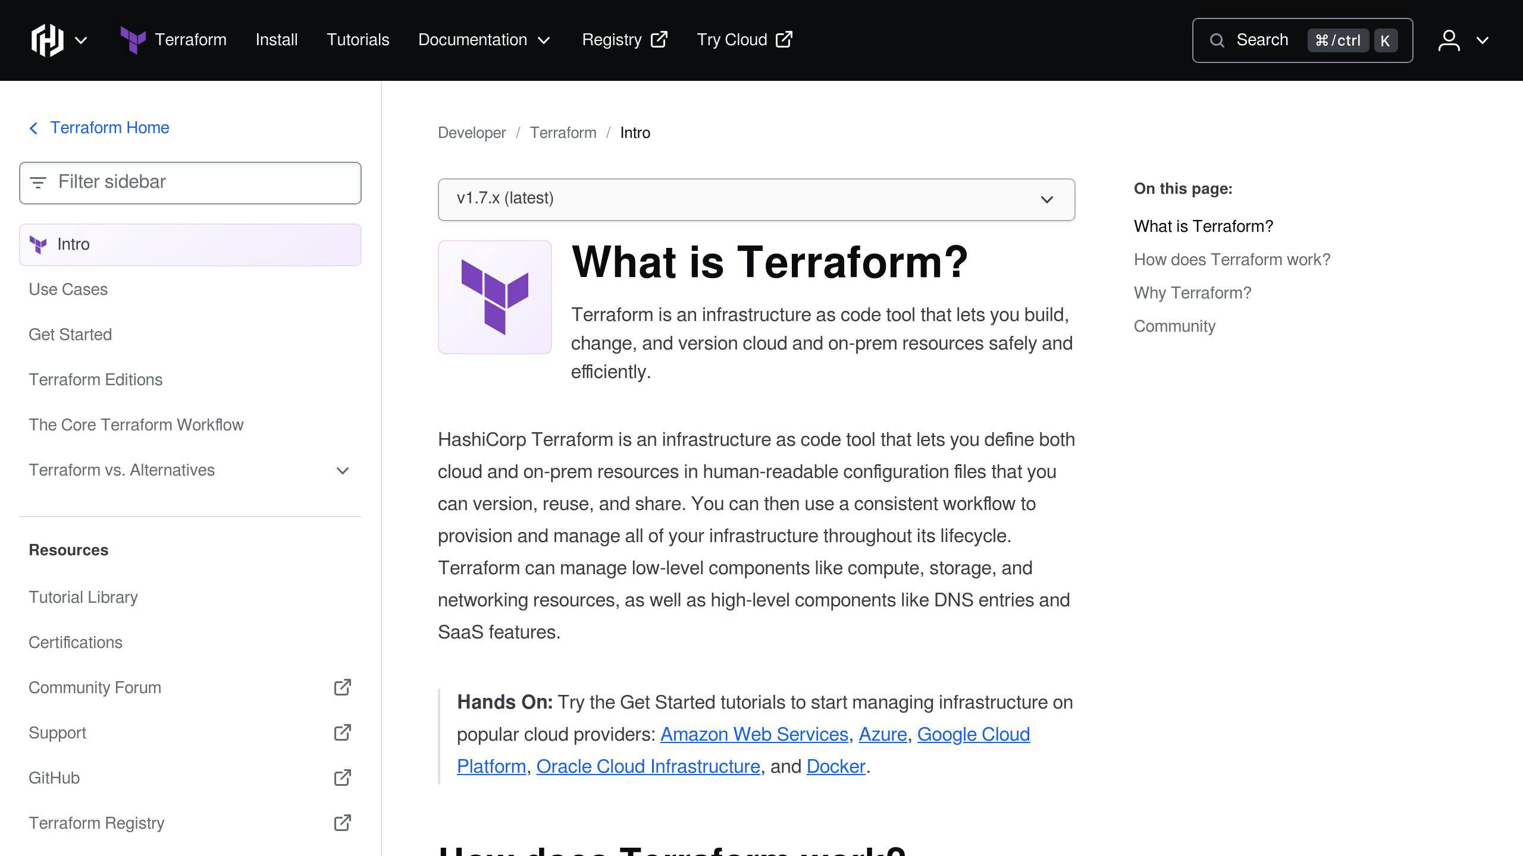Jump to Community section
The image size is (1523, 856).
tap(1174, 326)
